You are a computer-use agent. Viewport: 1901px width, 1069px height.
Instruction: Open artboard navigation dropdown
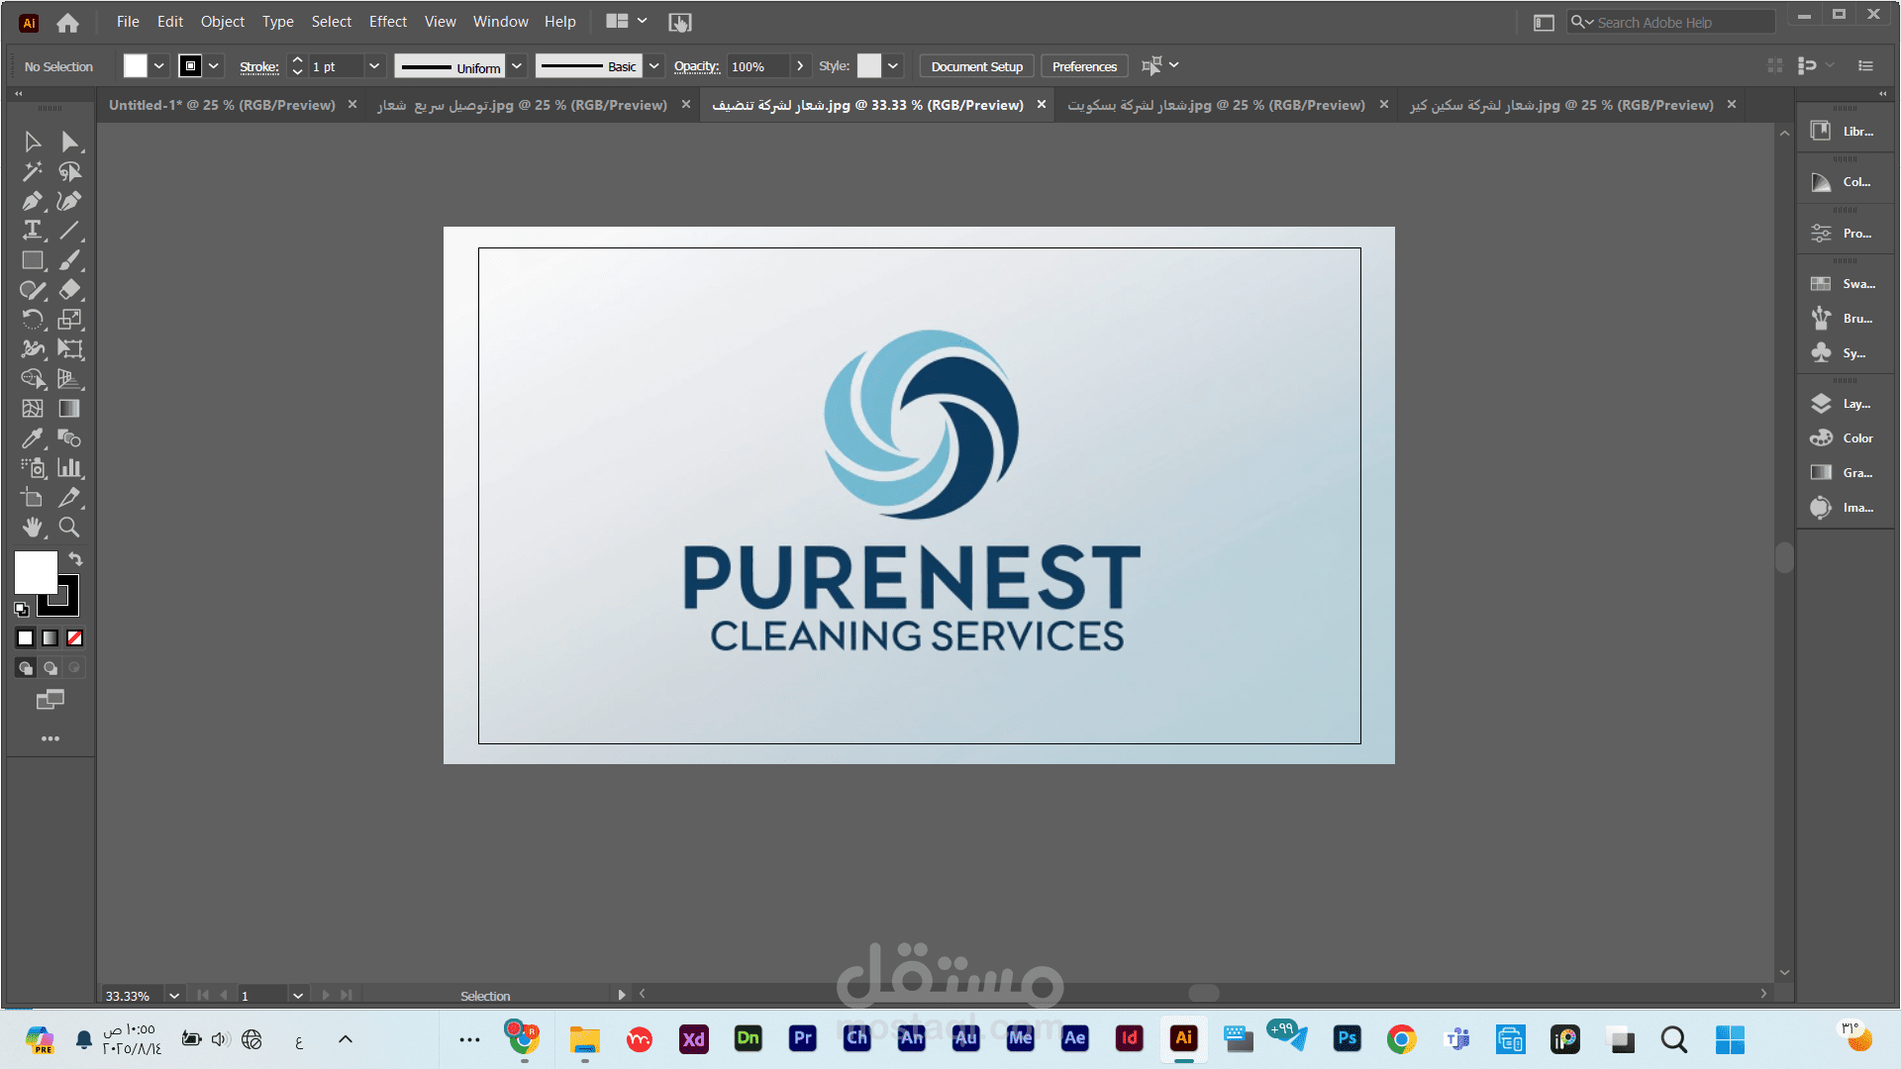(x=298, y=996)
